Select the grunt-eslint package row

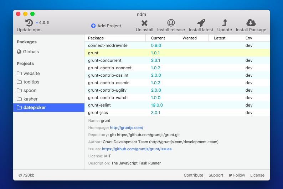coord(177,105)
